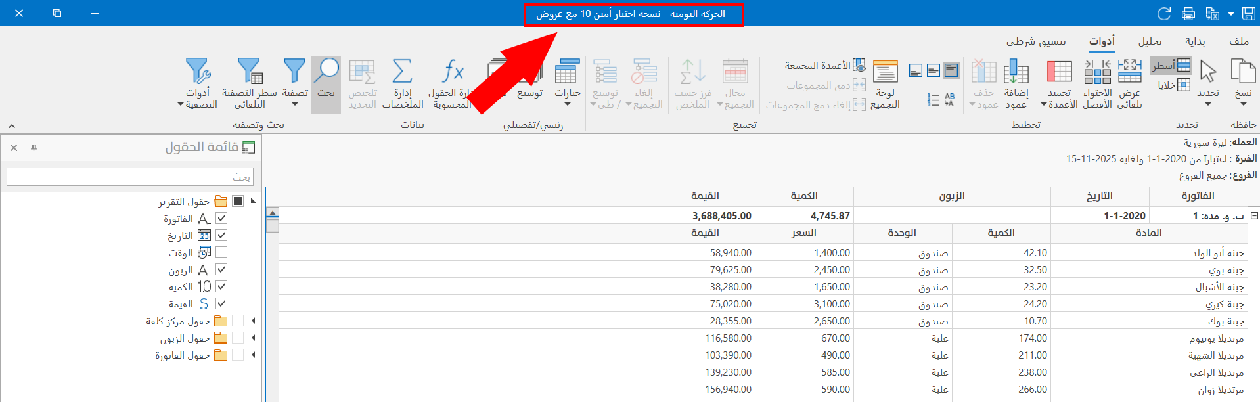The width and height of the screenshot is (1260, 402).
Task: Click the numbered list layout icon
Action: pos(933,100)
